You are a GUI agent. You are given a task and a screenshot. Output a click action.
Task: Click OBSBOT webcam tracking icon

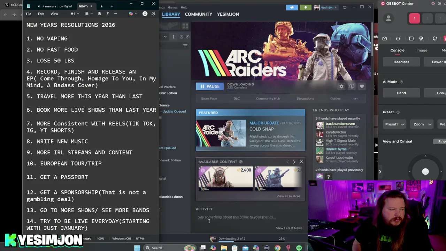(421, 39)
